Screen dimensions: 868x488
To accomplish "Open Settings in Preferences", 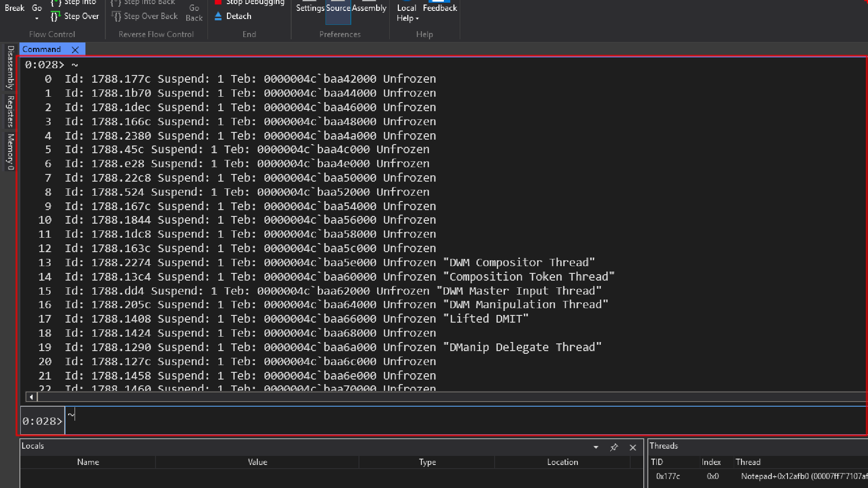I will pyautogui.click(x=310, y=8).
